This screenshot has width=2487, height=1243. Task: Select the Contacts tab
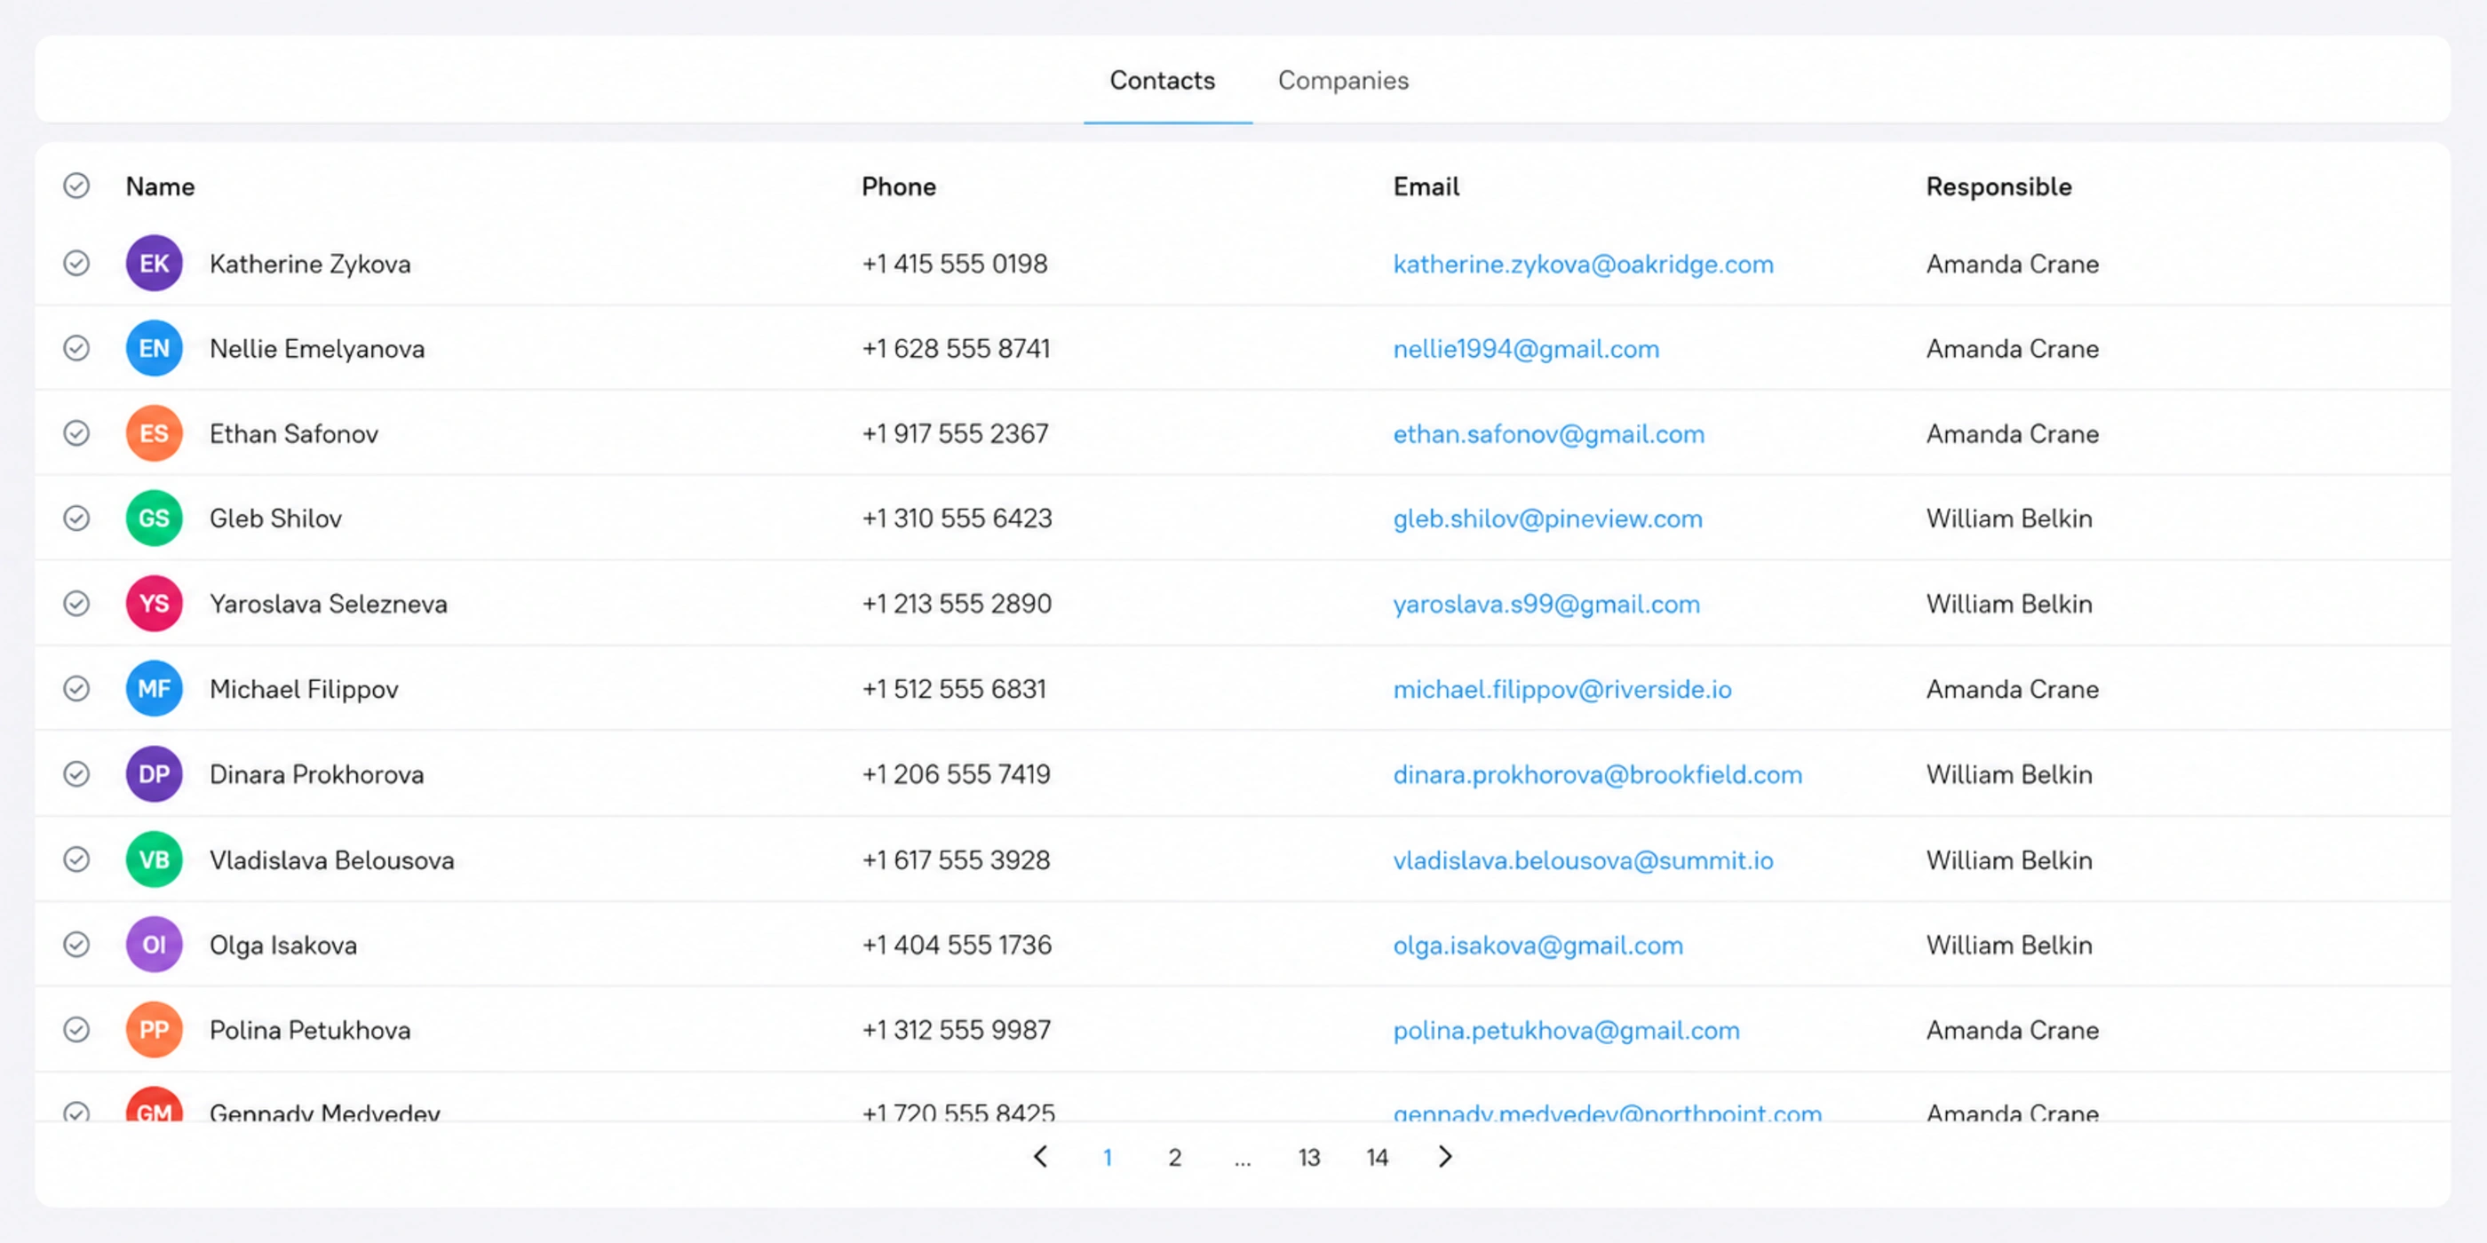[x=1163, y=80]
